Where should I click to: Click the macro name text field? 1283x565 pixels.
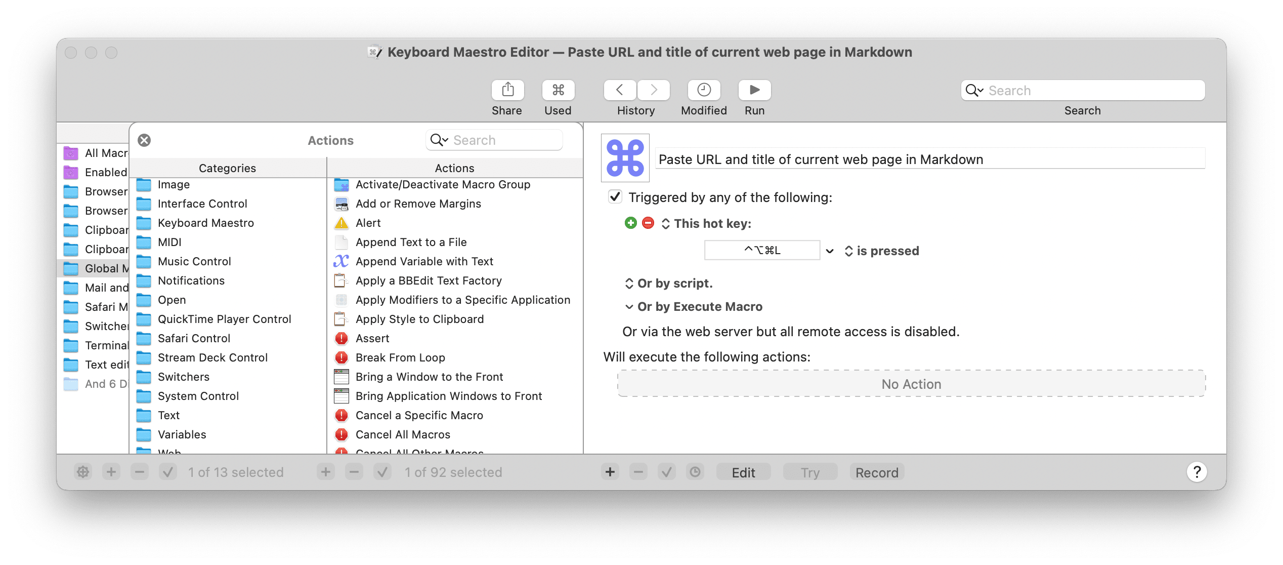click(930, 159)
